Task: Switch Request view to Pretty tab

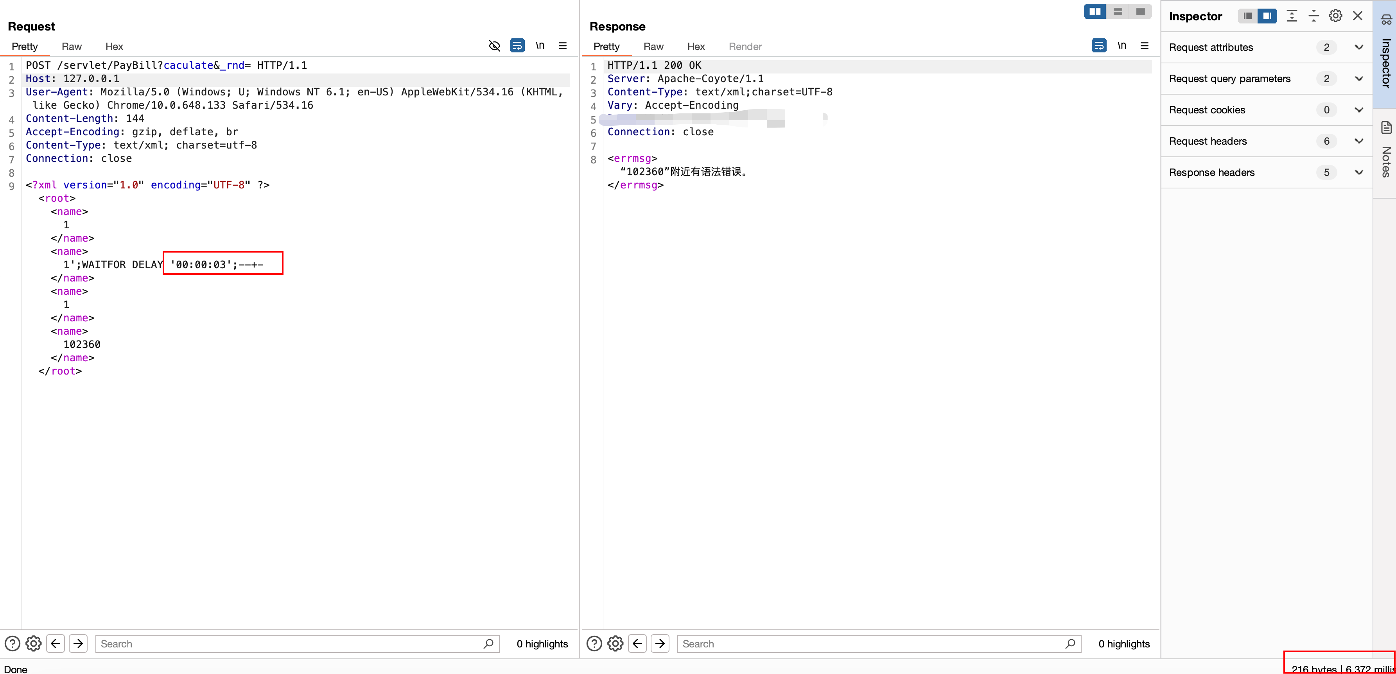Action: click(25, 47)
